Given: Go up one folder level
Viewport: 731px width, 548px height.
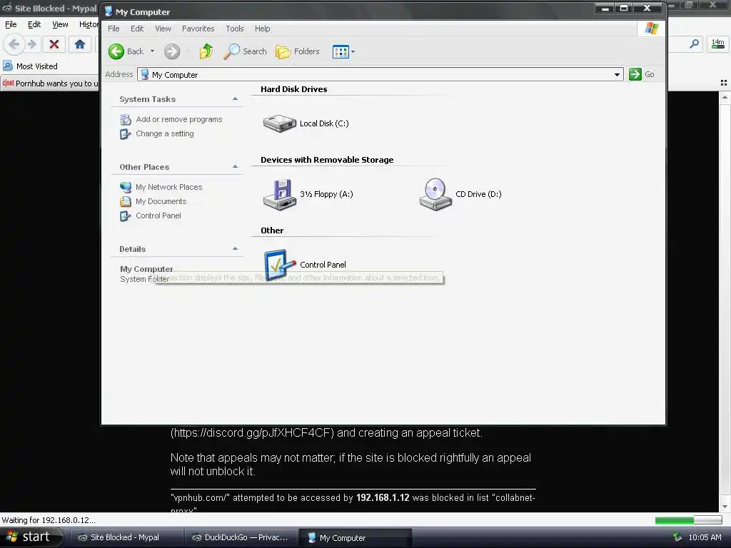Looking at the screenshot, I should point(206,51).
